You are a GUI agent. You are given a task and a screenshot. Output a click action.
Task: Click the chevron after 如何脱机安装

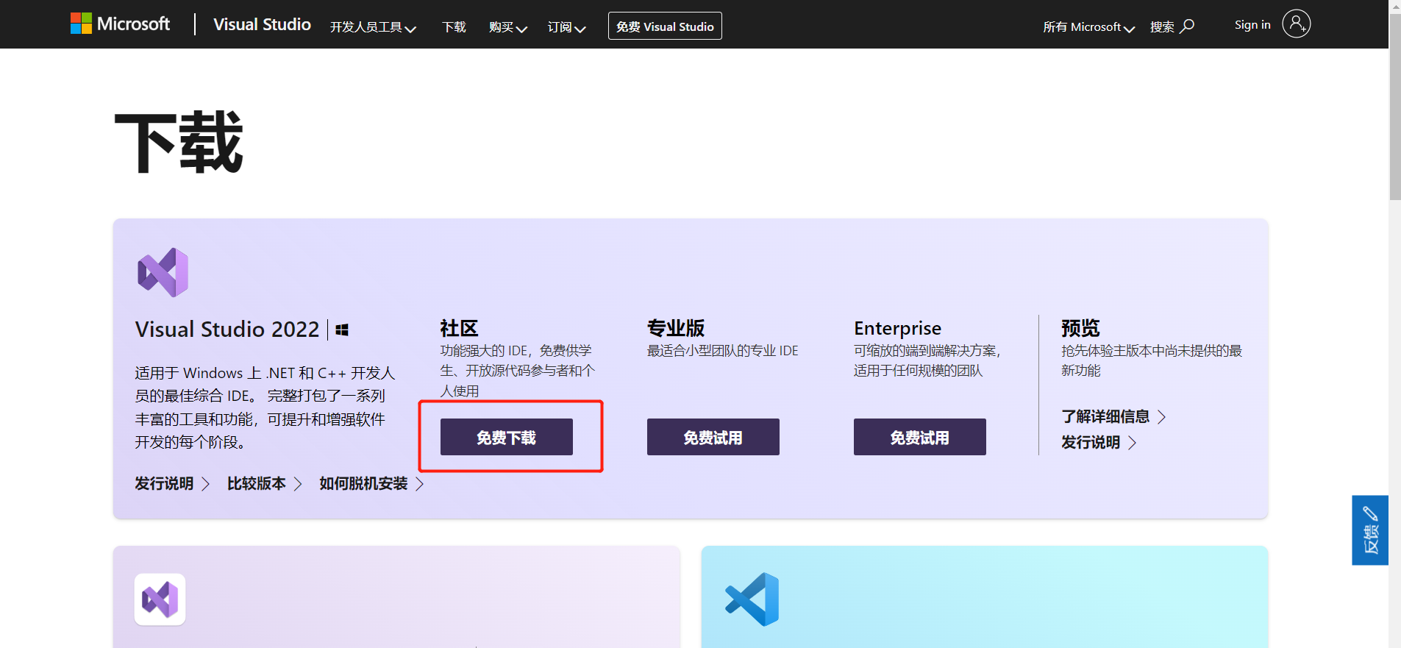tap(419, 484)
